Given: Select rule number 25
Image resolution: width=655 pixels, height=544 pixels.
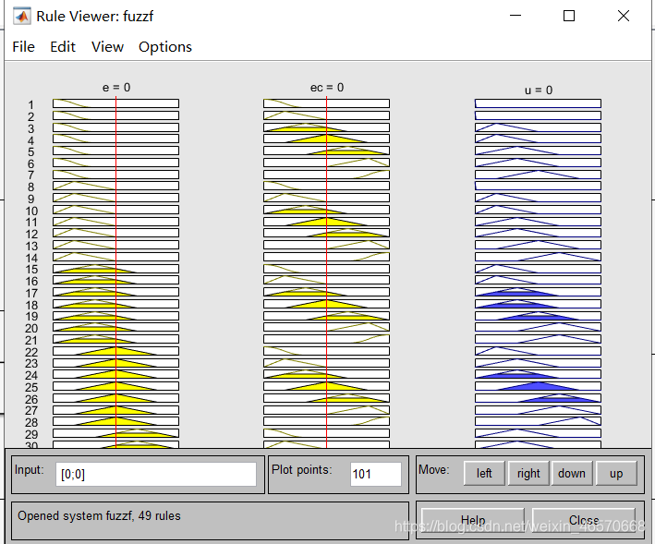Looking at the screenshot, I should click(x=31, y=387).
